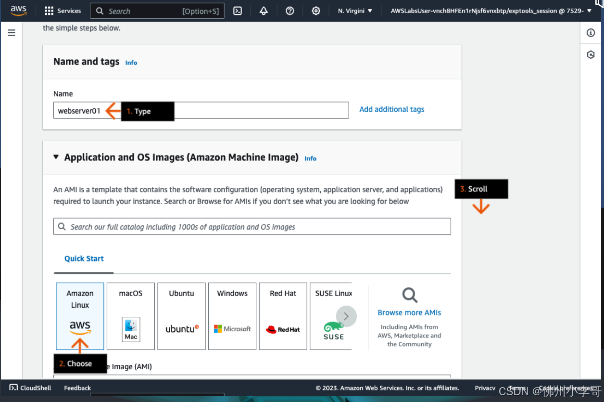Click the Browse more AMIs magnifier icon
This screenshot has height=402, width=604.
[x=410, y=295]
